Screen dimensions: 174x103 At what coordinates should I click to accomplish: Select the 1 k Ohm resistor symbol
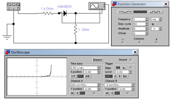click(x=48, y=13)
